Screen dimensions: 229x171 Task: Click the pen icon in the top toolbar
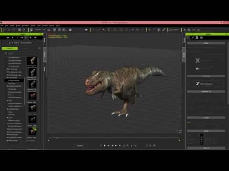(x=164, y=30)
